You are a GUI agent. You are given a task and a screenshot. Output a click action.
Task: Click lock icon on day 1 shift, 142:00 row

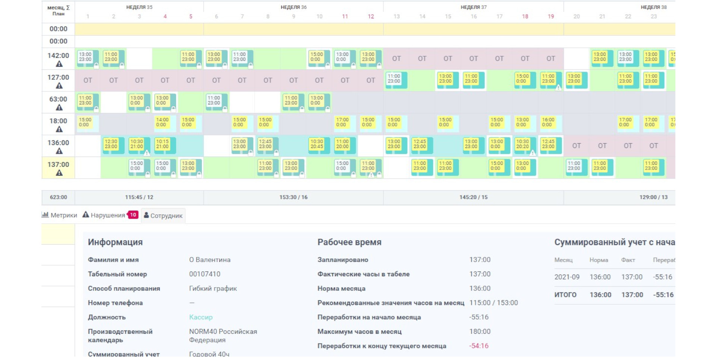(x=96, y=66)
